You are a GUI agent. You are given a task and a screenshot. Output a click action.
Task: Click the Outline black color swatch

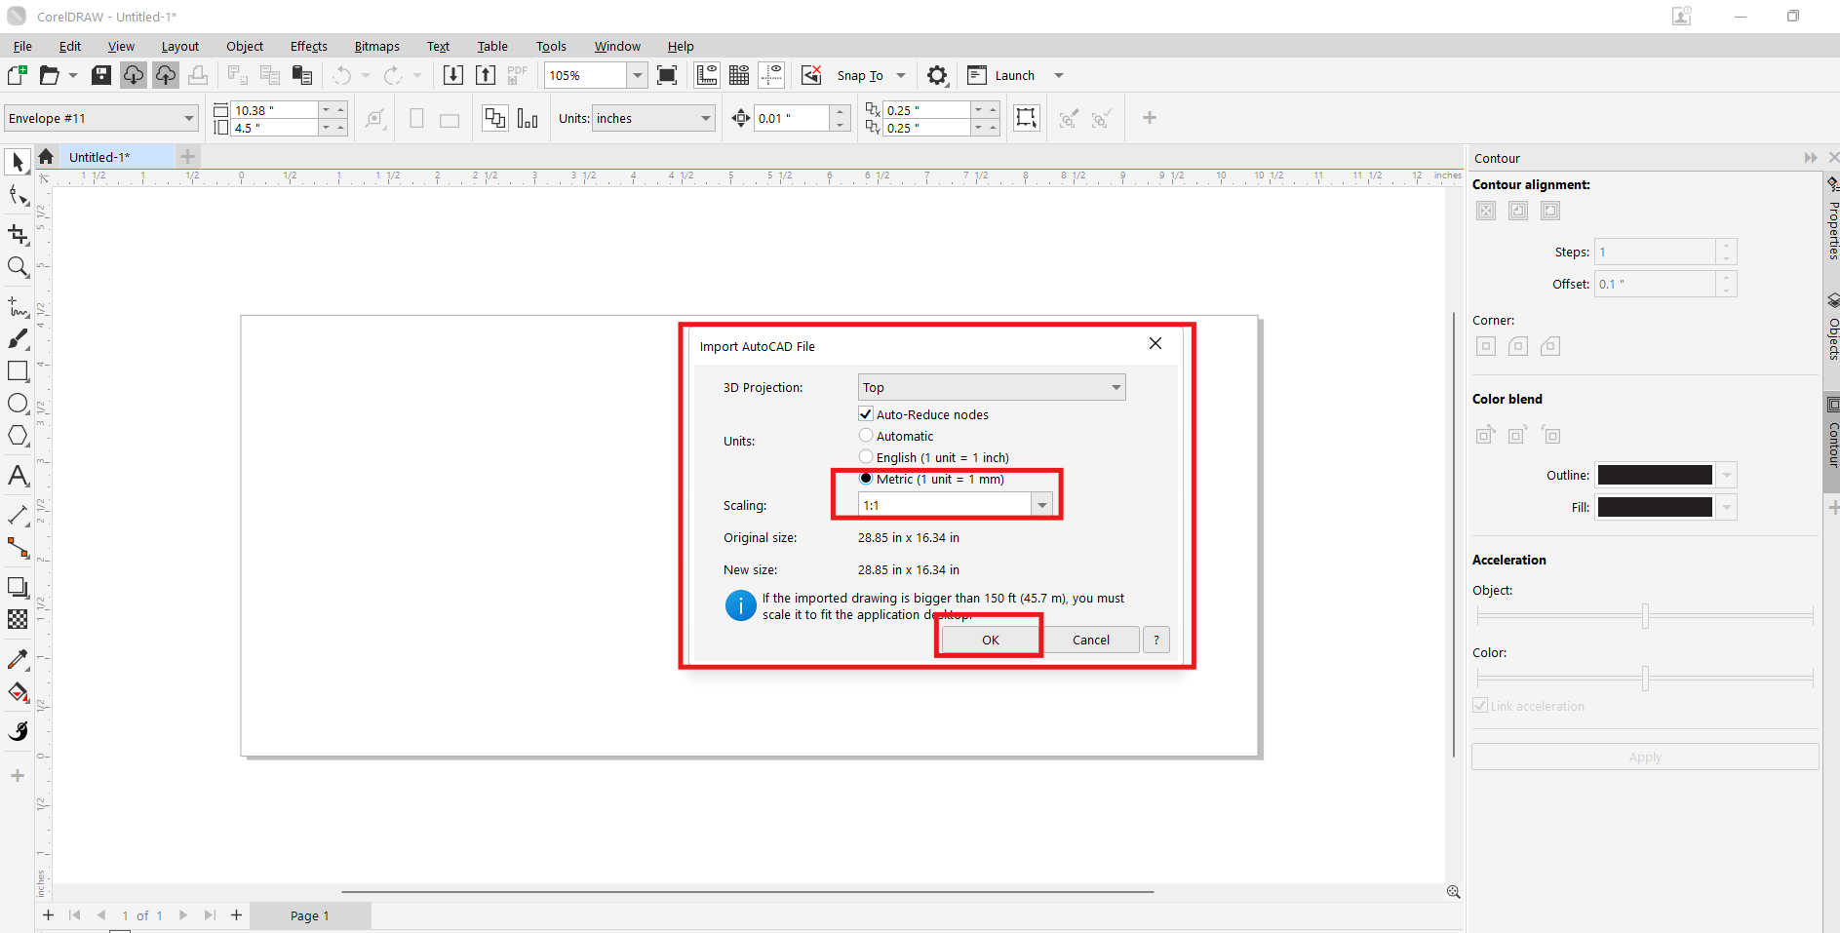point(1655,475)
